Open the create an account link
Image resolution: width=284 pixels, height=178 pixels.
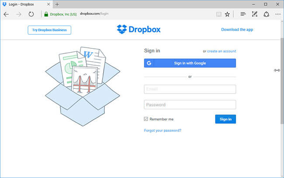pos(222,51)
